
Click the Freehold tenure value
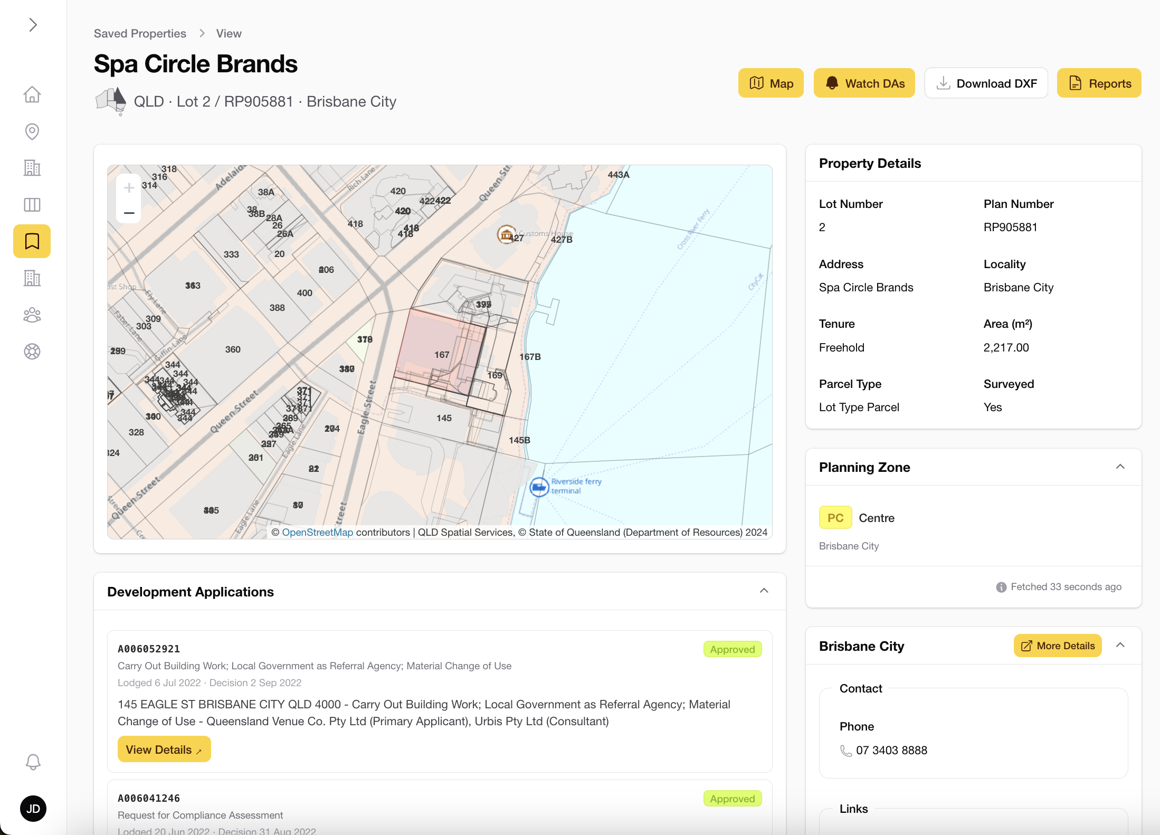tap(841, 347)
